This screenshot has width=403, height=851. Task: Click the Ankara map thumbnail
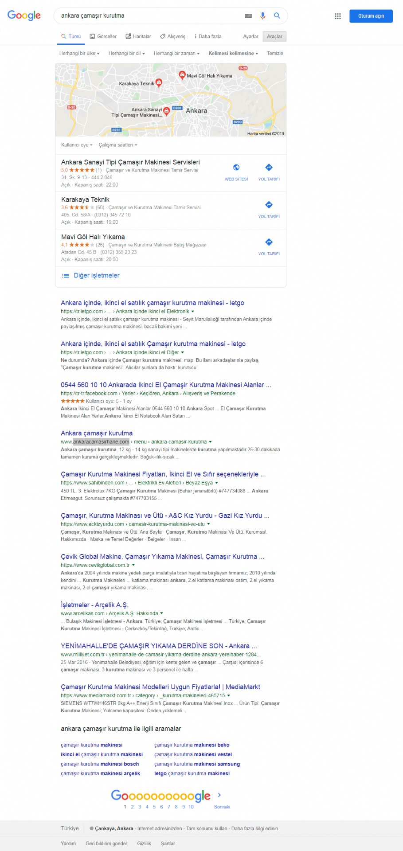171,100
